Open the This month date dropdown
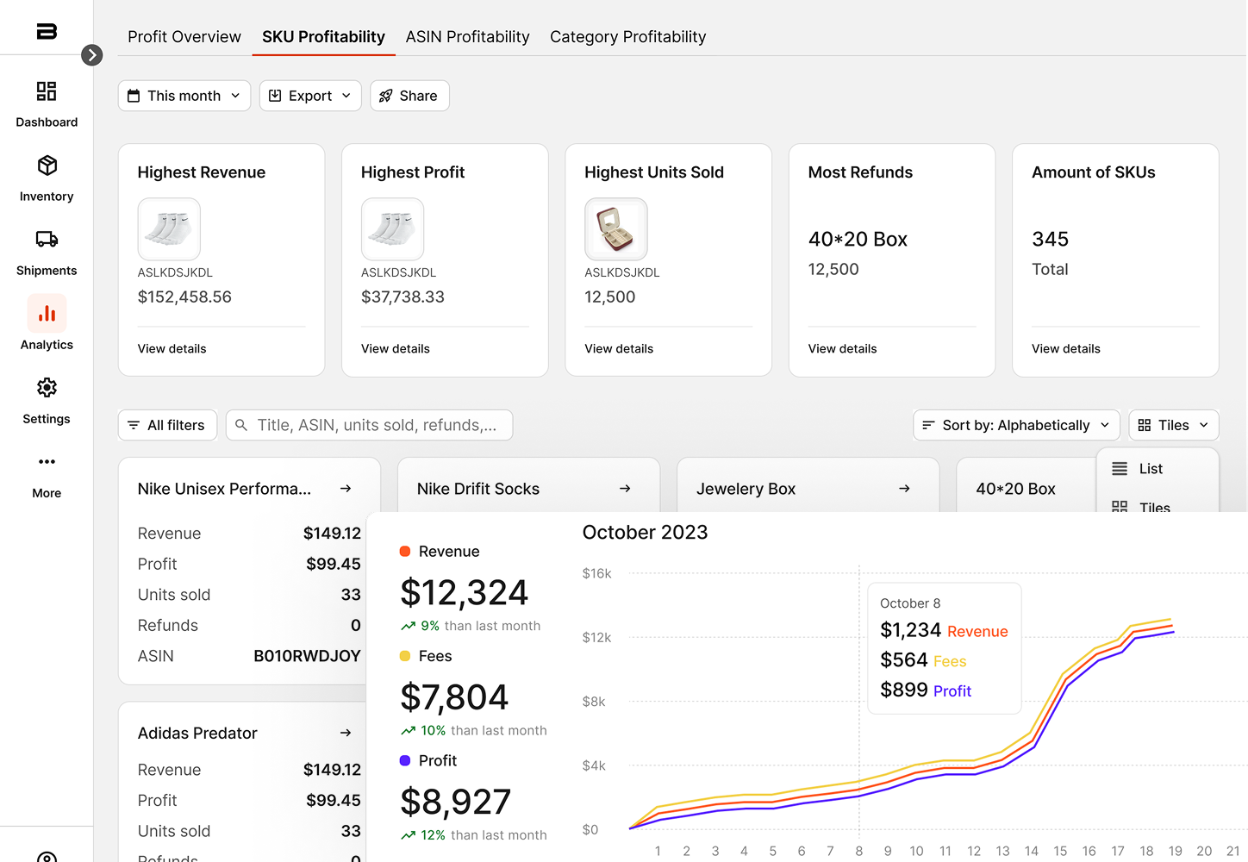This screenshot has width=1248, height=862. point(184,96)
